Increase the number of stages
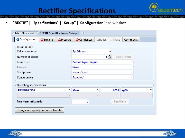 pyautogui.click(x=110, y=56)
